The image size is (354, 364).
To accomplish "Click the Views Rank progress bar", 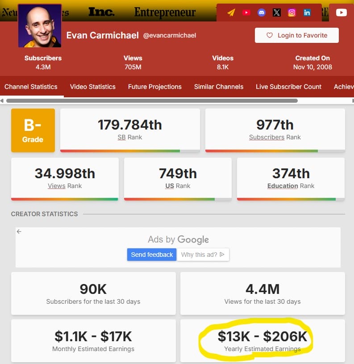I will point(65,199).
